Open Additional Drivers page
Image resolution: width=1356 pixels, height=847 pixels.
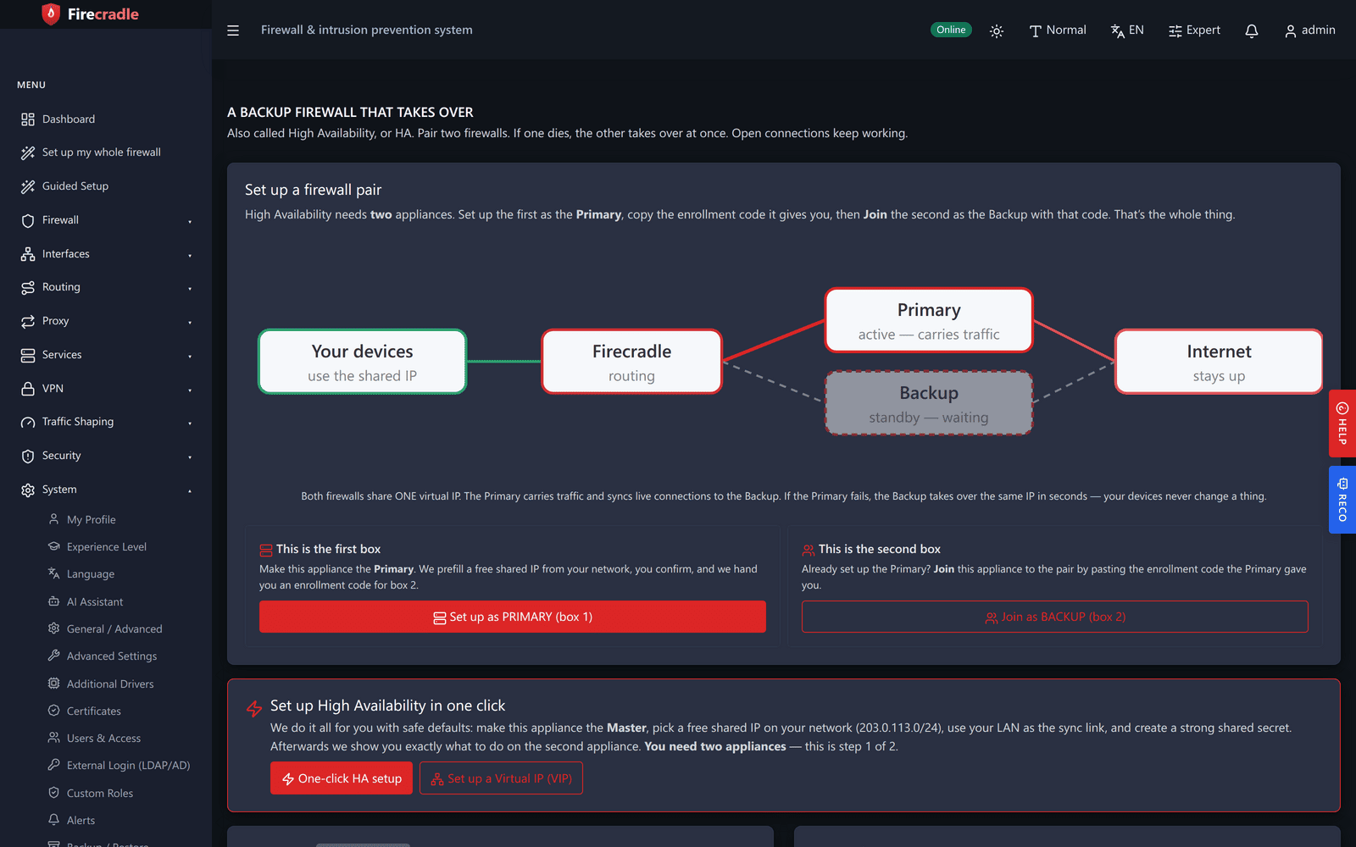110,684
